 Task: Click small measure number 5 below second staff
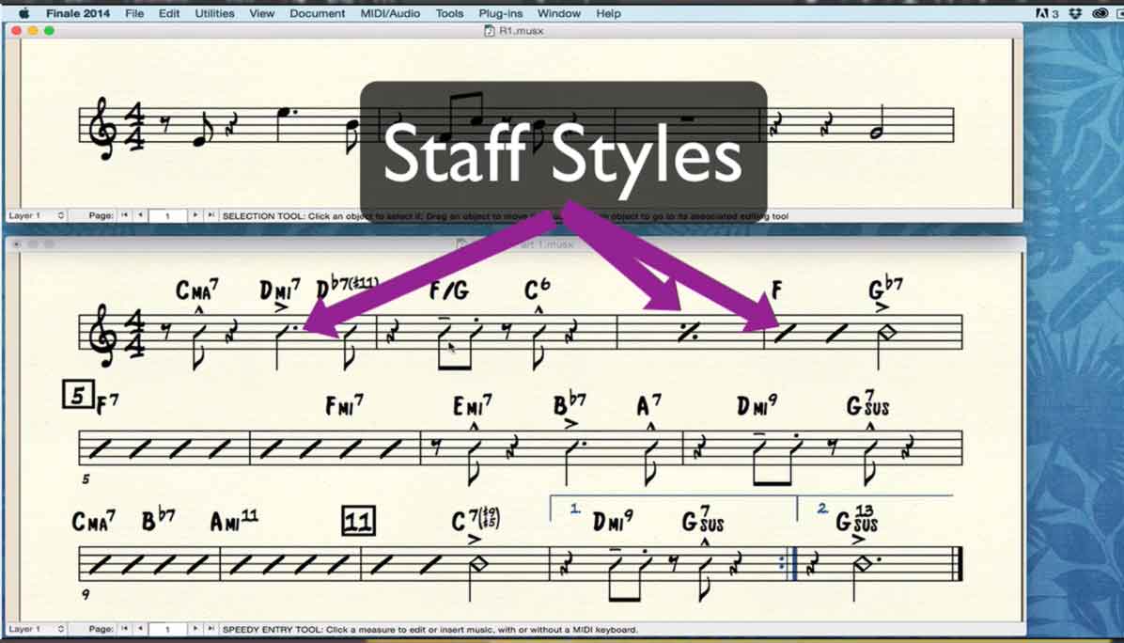(x=86, y=478)
